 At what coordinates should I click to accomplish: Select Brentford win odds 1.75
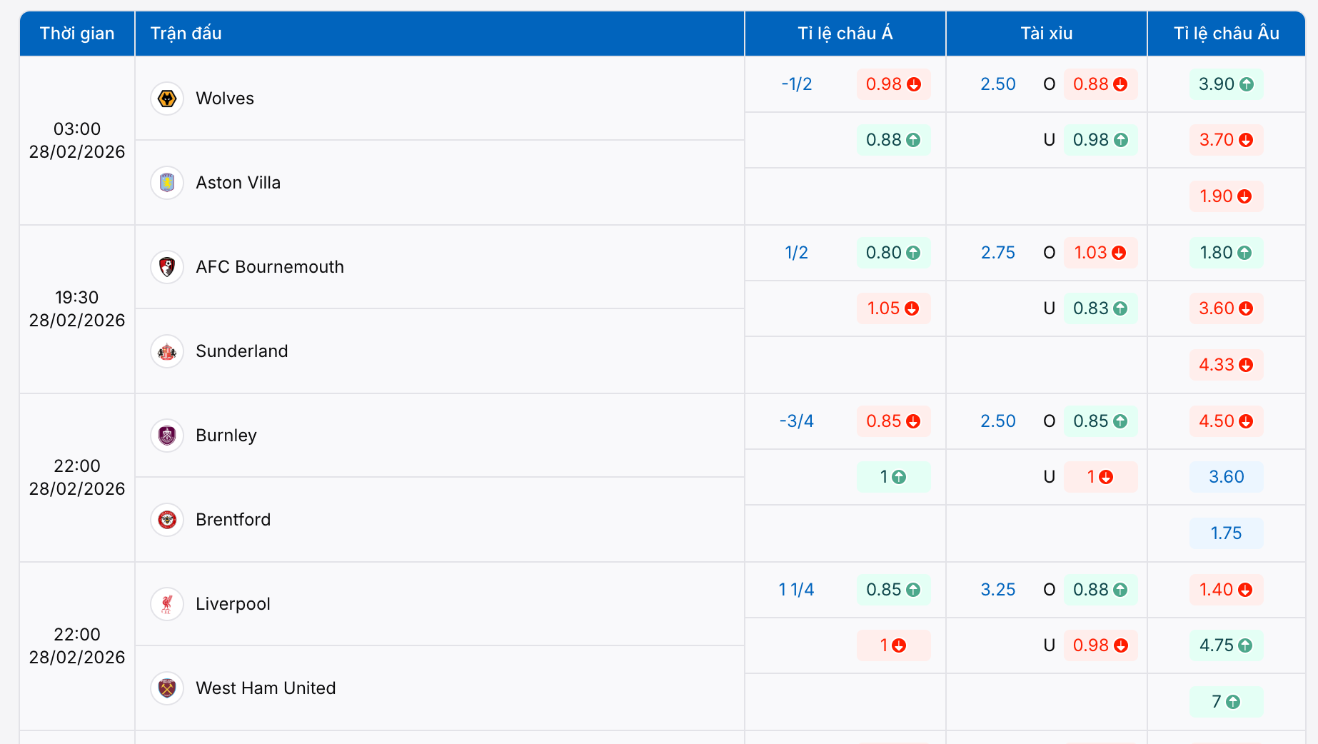point(1226,533)
